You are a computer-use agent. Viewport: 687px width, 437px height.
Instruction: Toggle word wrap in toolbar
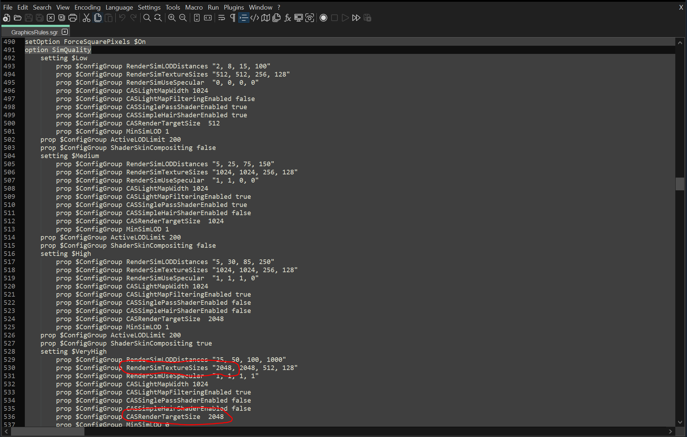[x=222, y=18]
